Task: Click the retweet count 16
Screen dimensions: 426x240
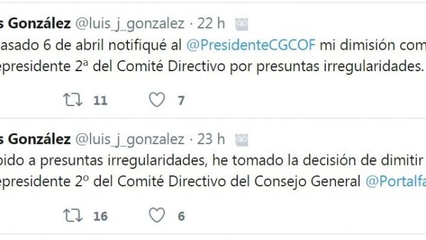Action: 101,216
